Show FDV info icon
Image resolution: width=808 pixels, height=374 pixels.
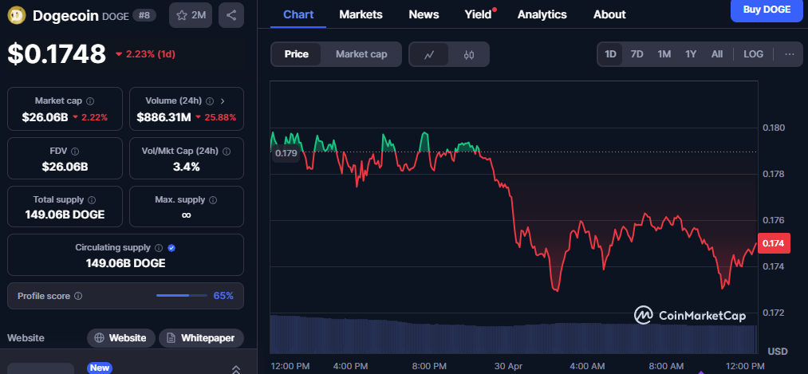(x=75, y=152)
